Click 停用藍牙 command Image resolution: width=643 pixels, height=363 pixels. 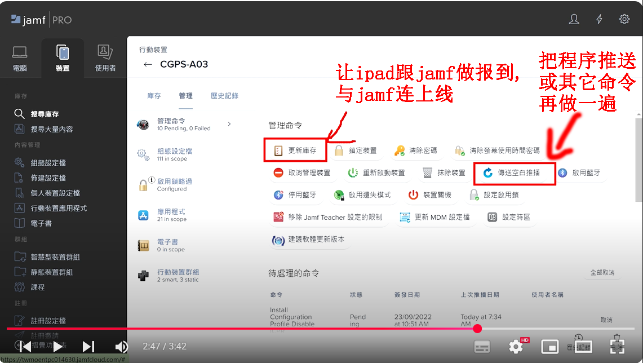tap(295, 195)
